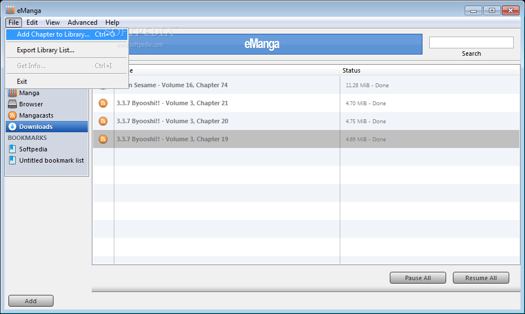
Task: Open the Edit menu
Action: click(x=32, y=23)
